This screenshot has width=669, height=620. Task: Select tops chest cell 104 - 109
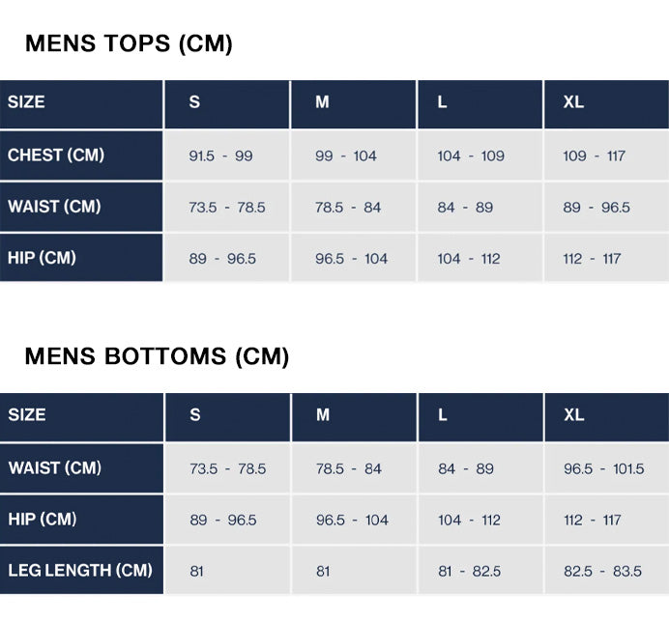click(x=480, y=155)
